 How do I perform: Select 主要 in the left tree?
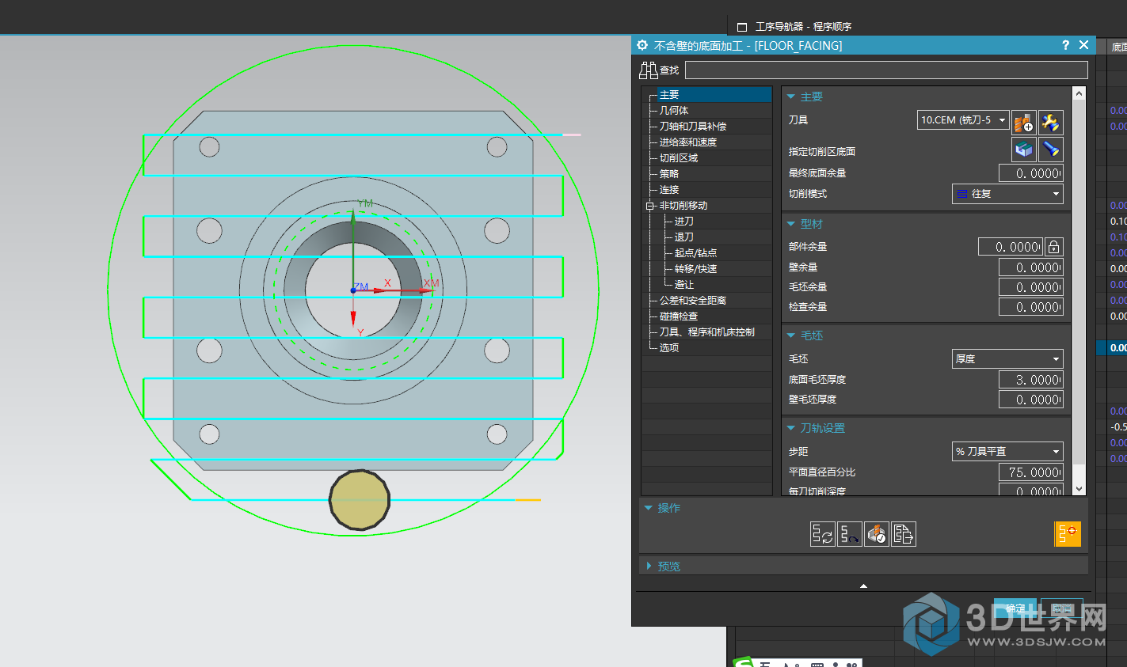pos(668,95)
